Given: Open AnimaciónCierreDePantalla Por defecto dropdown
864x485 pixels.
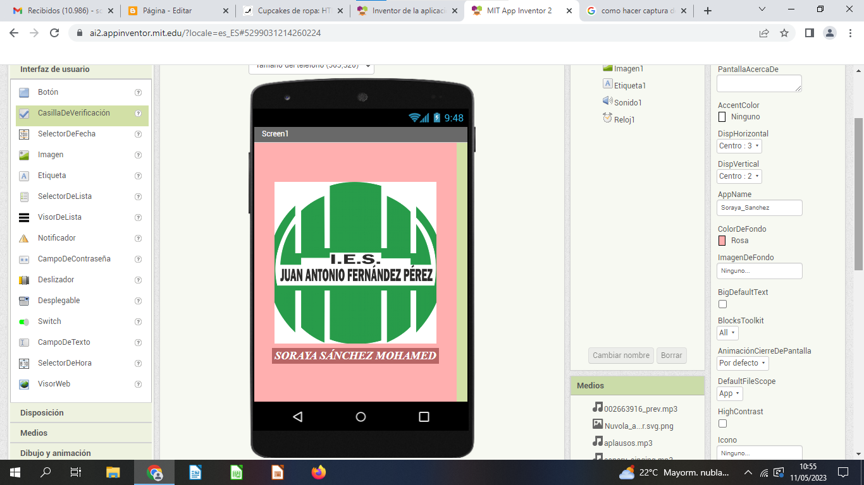Looking at the screenshot, I should click(743, 363).
